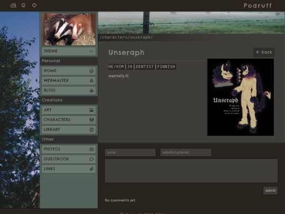
Task: Click the speech bubble icon beside GUESTBOOK
Action: pyautogui.click(x=91, y=159)
